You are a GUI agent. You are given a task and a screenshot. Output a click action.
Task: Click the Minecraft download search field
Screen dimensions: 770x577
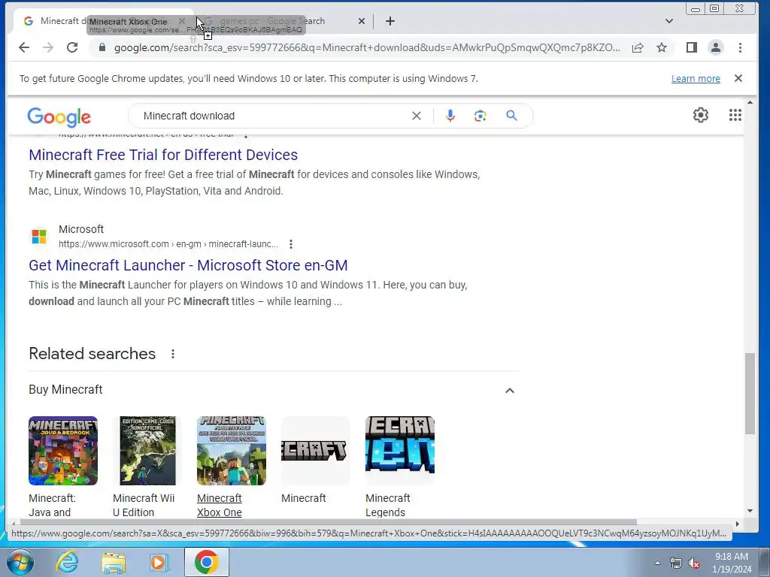tap(272, 116)
